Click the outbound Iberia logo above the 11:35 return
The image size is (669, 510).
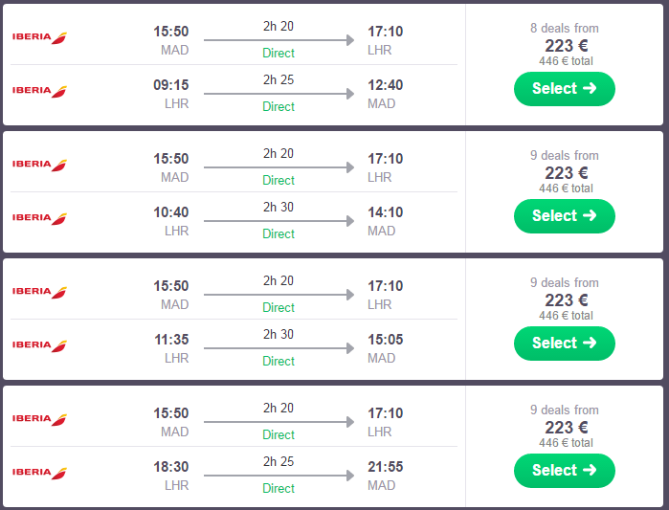click(39, 292)
